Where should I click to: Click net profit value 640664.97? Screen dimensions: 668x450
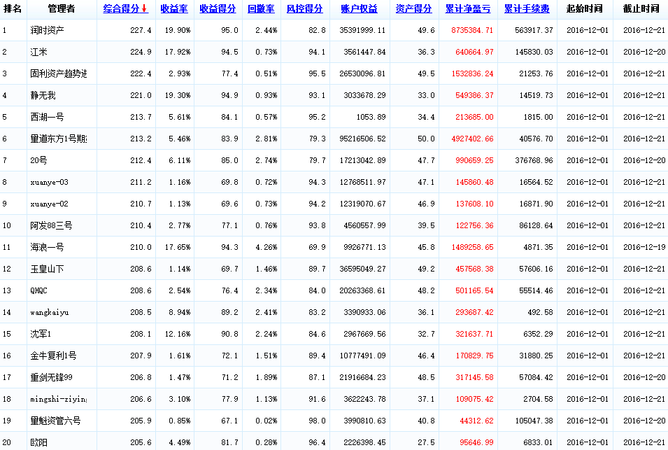click(x=474, y=52)
